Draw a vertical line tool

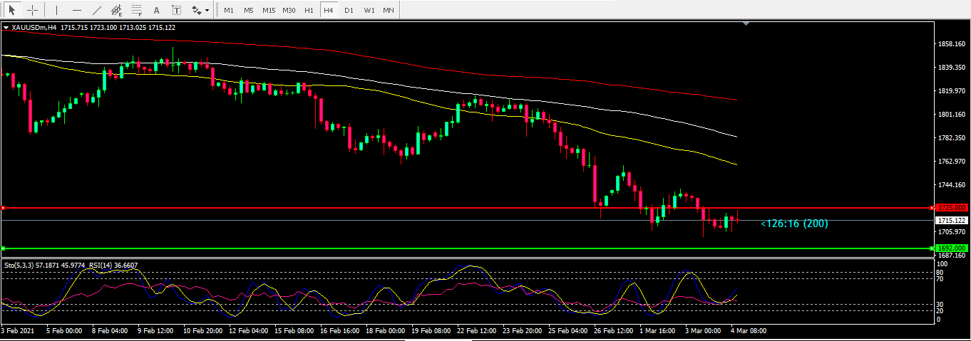(x=56, y=10)
